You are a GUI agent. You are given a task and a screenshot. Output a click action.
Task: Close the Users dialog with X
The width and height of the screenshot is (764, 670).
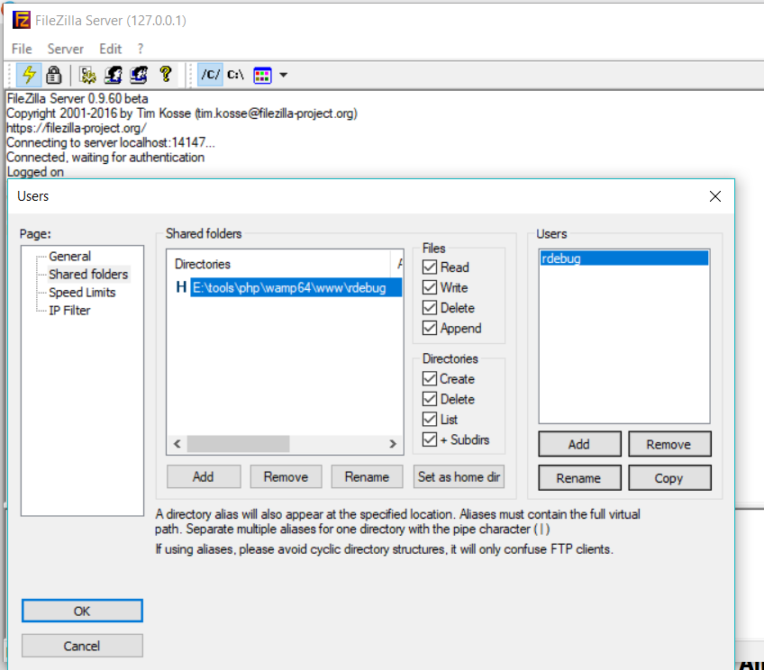pyautogui.click(x=714, y=196)
